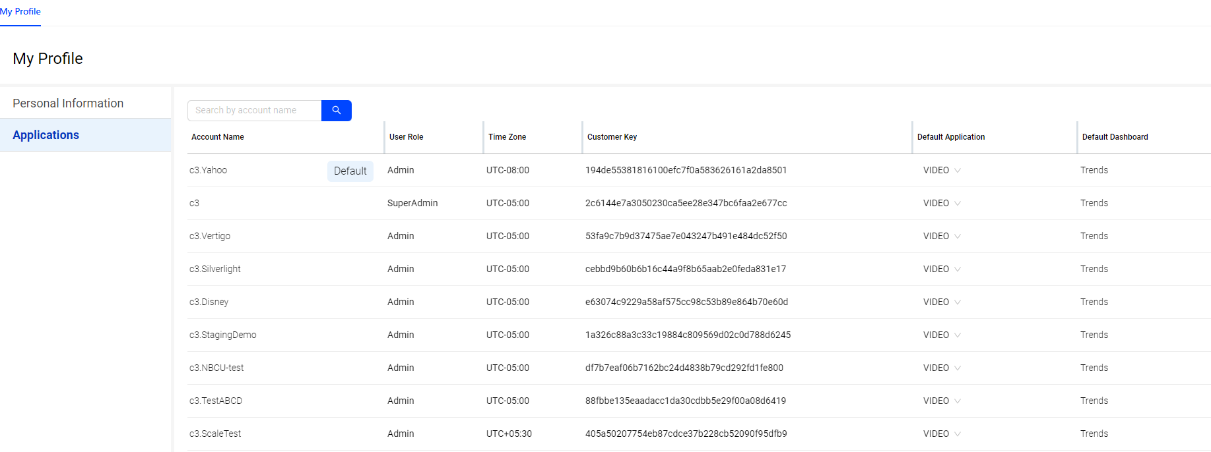Open Default Application dropdown for c3.Yahoo
The image size is (1211, 452).
[x=942, y=170]
